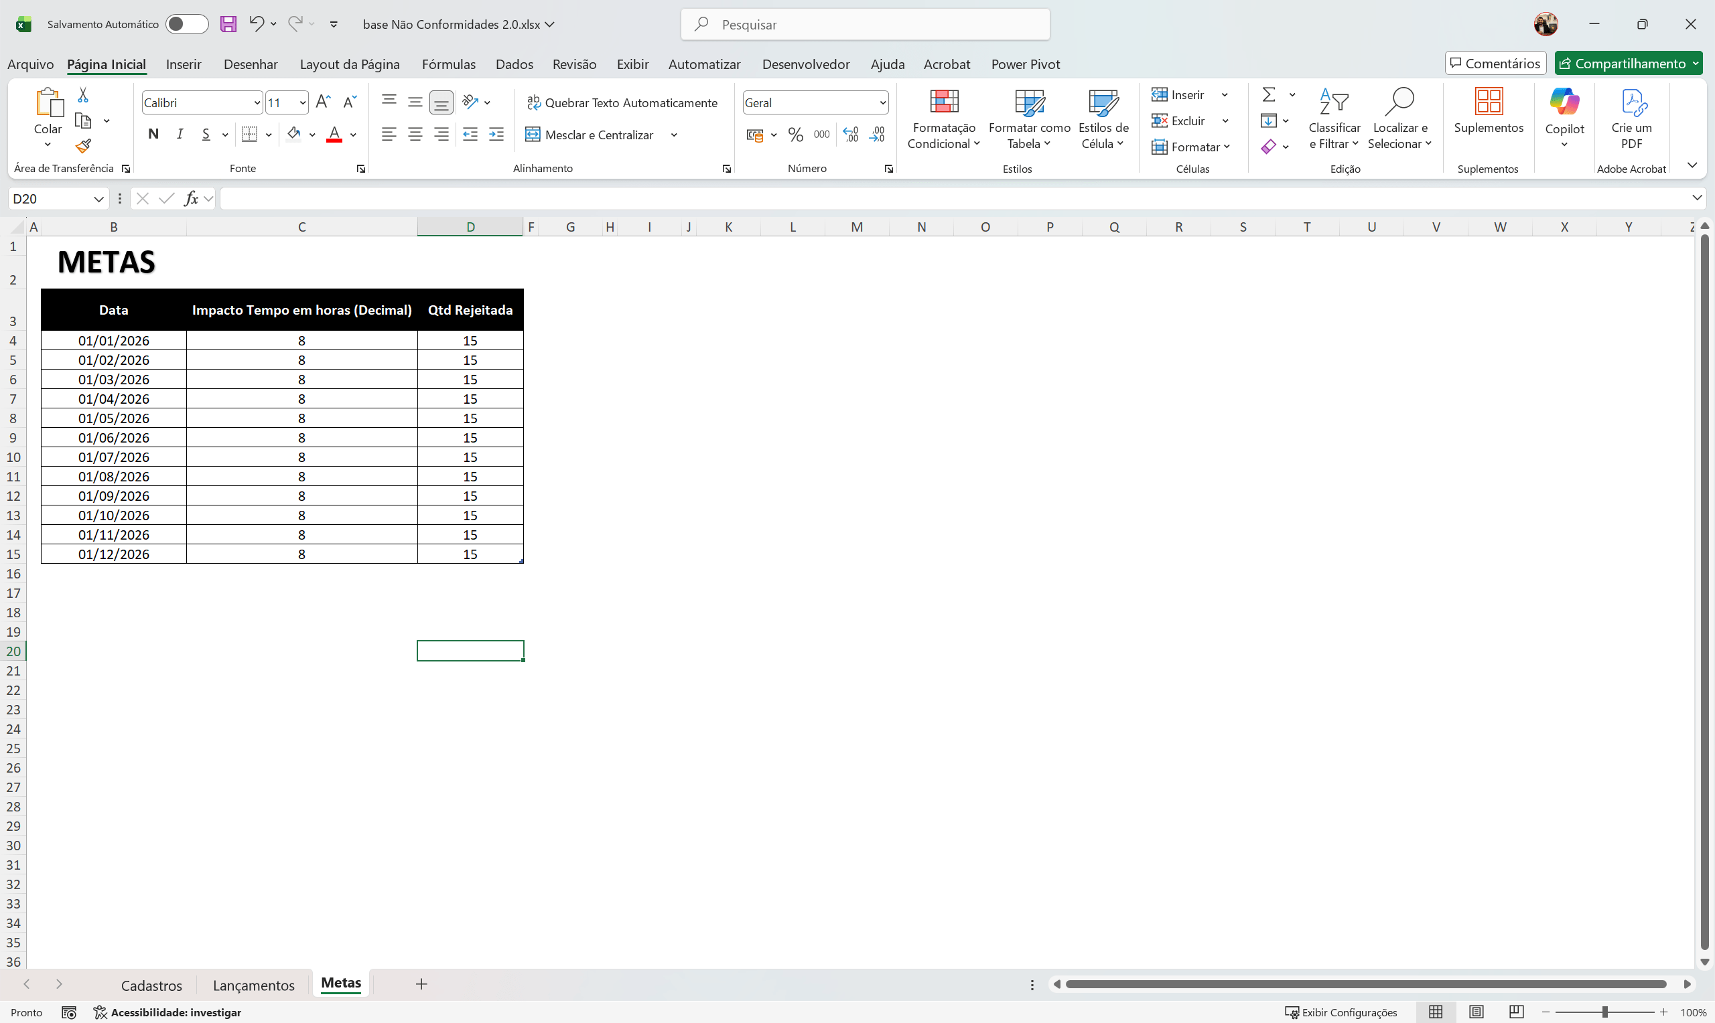The height and width of the screenshot is (1023, 1715).
Task: Open the font name dropdown
Action: [x=256, y=102]
